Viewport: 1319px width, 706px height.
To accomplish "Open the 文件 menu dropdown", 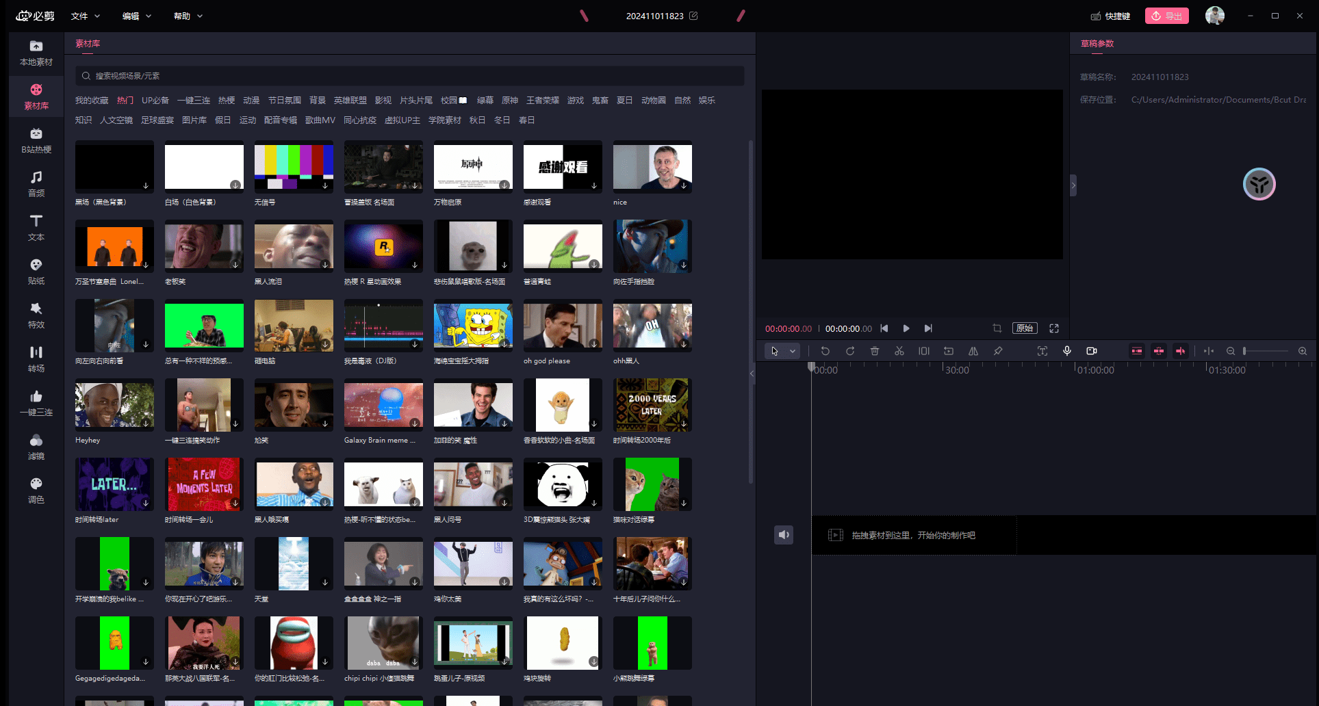I will tap(86, 16).
